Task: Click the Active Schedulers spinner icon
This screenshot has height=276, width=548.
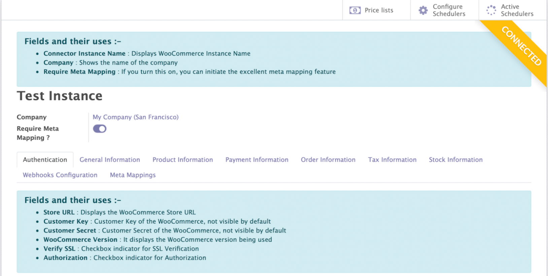Action: 491,10
